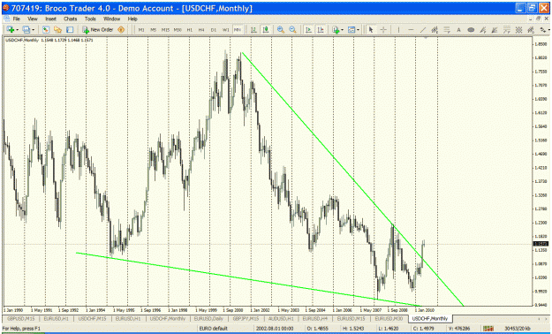Select the Horizontal Line drawing tool
This screenshot has width=552, height=334.
click(411, 30)
